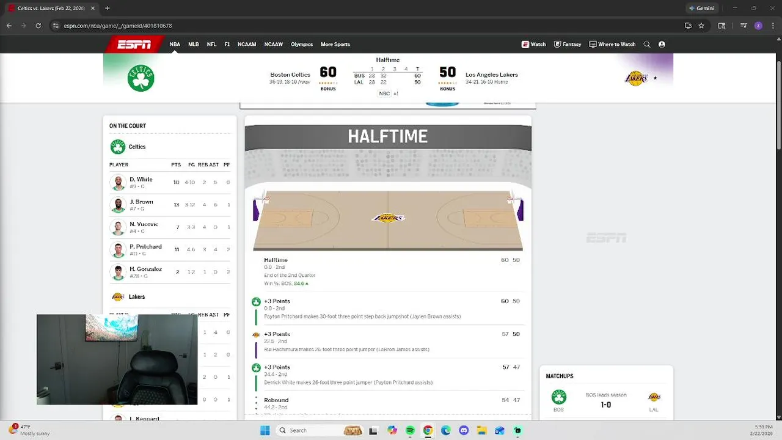Open the Where to Watch page
The height and width of the screenshot is (440, 782).
point(612,44)
